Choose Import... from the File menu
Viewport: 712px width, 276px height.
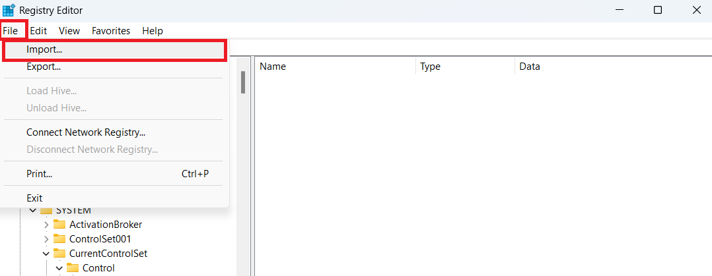114,50
